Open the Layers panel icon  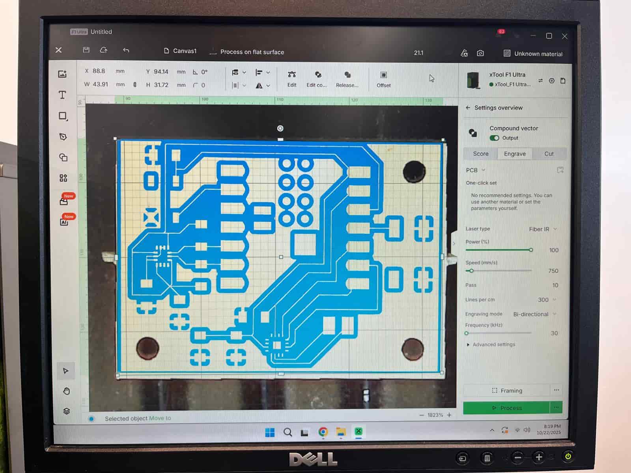pyautogui.click(x=66, y=411)
